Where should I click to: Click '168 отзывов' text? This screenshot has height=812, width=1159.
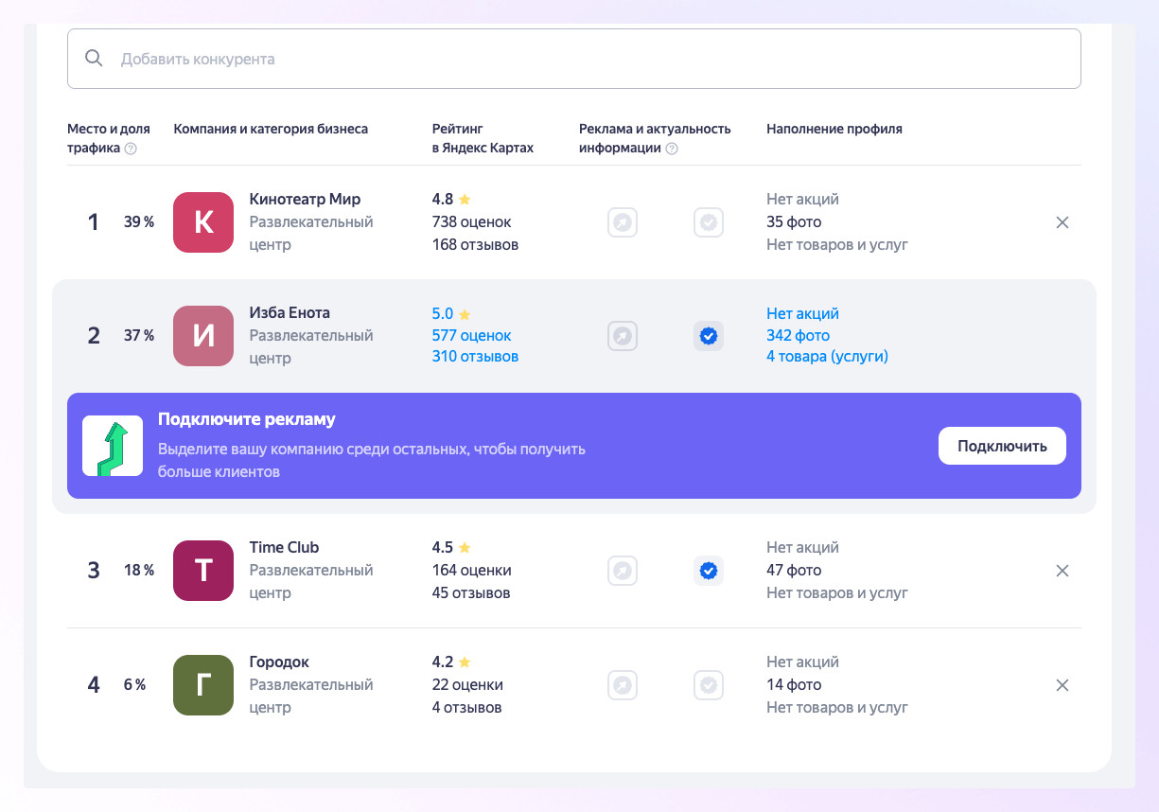475,244
